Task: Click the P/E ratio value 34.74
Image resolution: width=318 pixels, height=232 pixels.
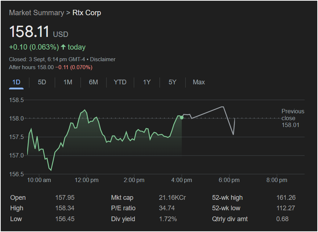Action: 167,208
